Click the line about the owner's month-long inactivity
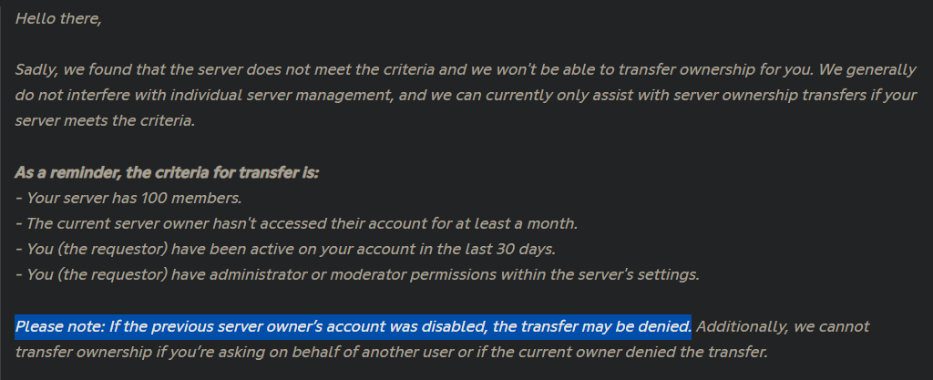The image size is (933, 380). pyautogui.click(x=296, y=223)
